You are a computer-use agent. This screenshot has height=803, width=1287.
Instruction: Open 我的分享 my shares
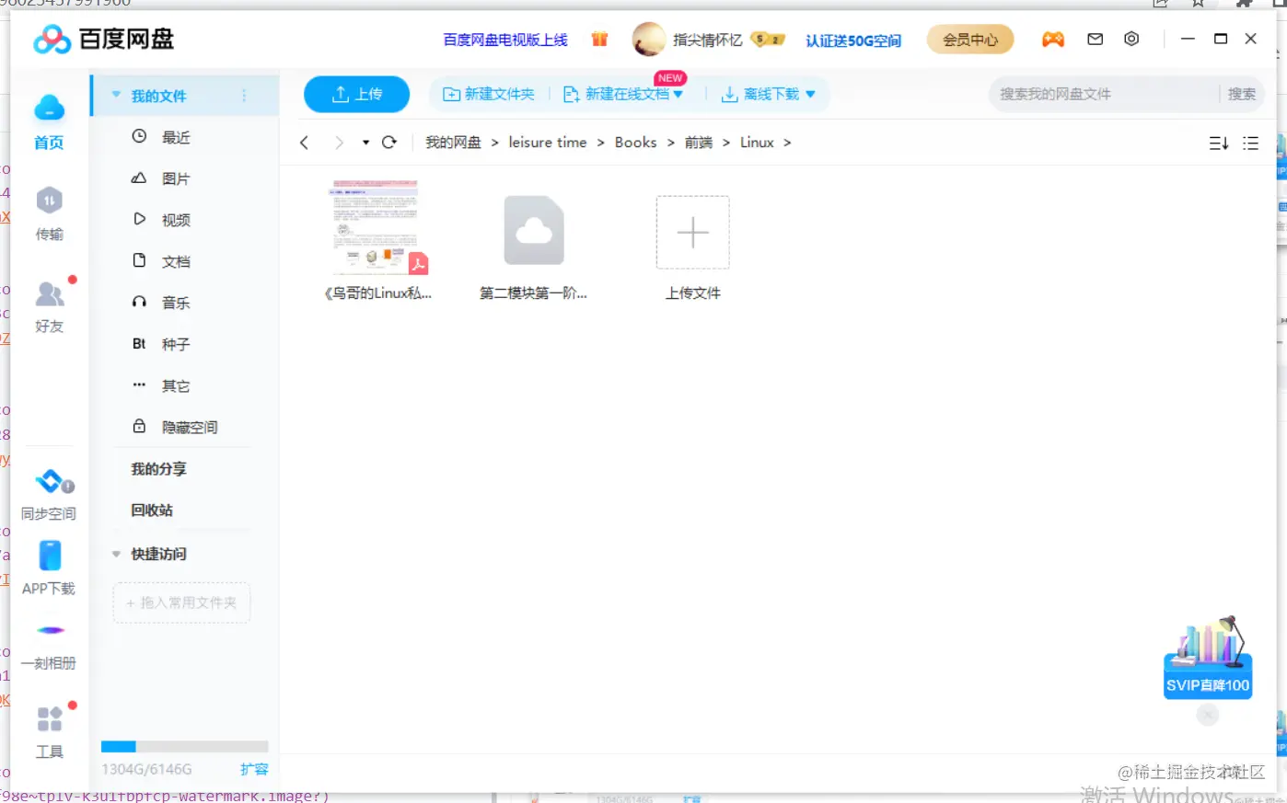pos(158,469)
